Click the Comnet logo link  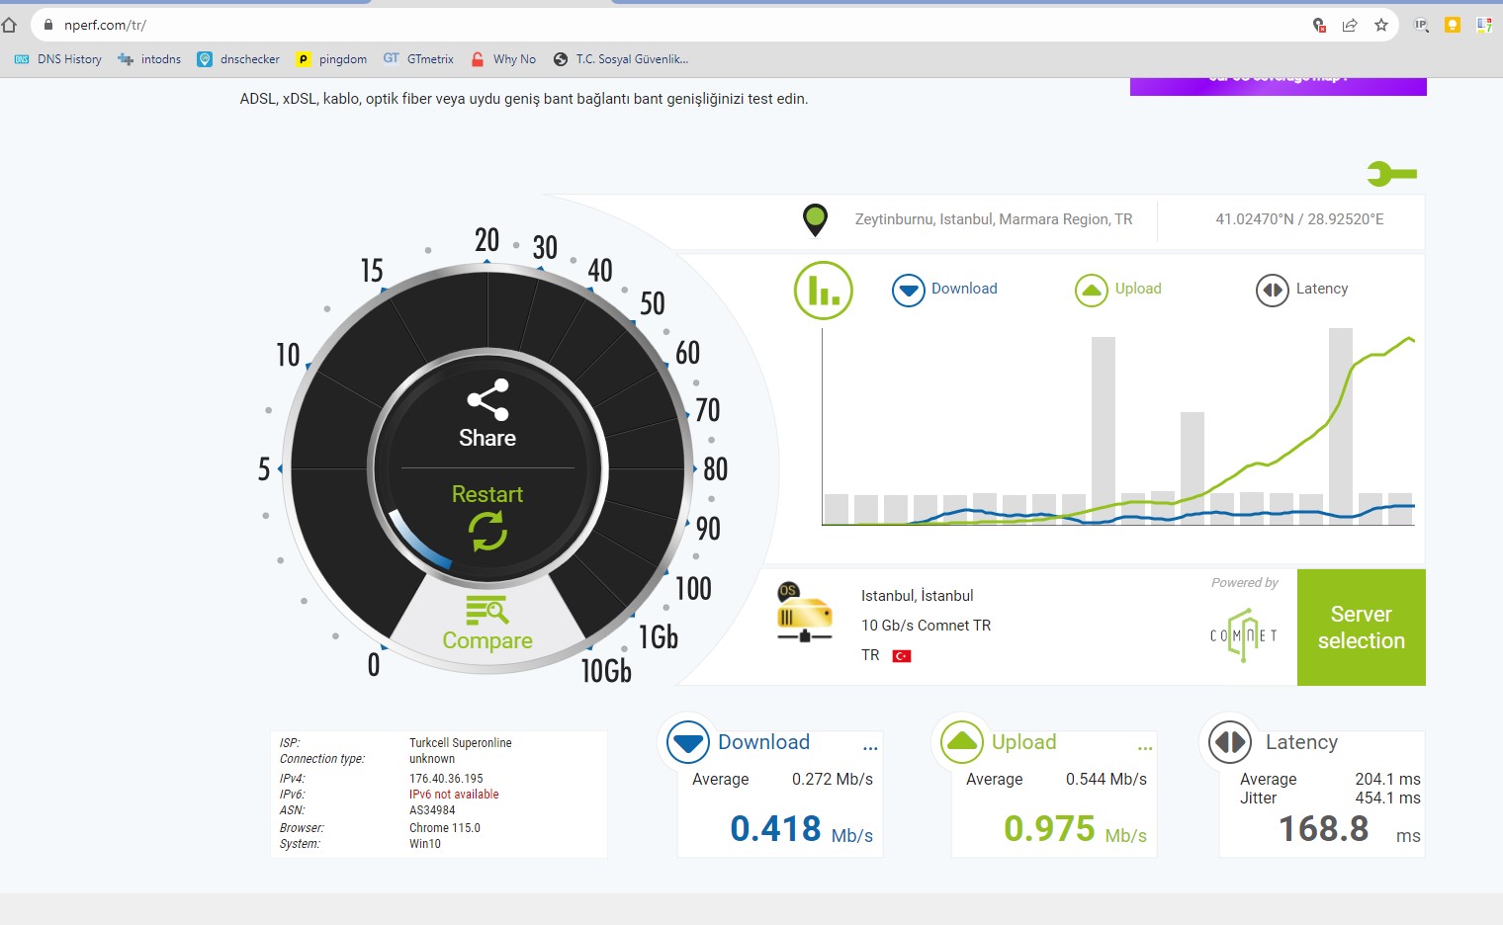point(1243,634)
